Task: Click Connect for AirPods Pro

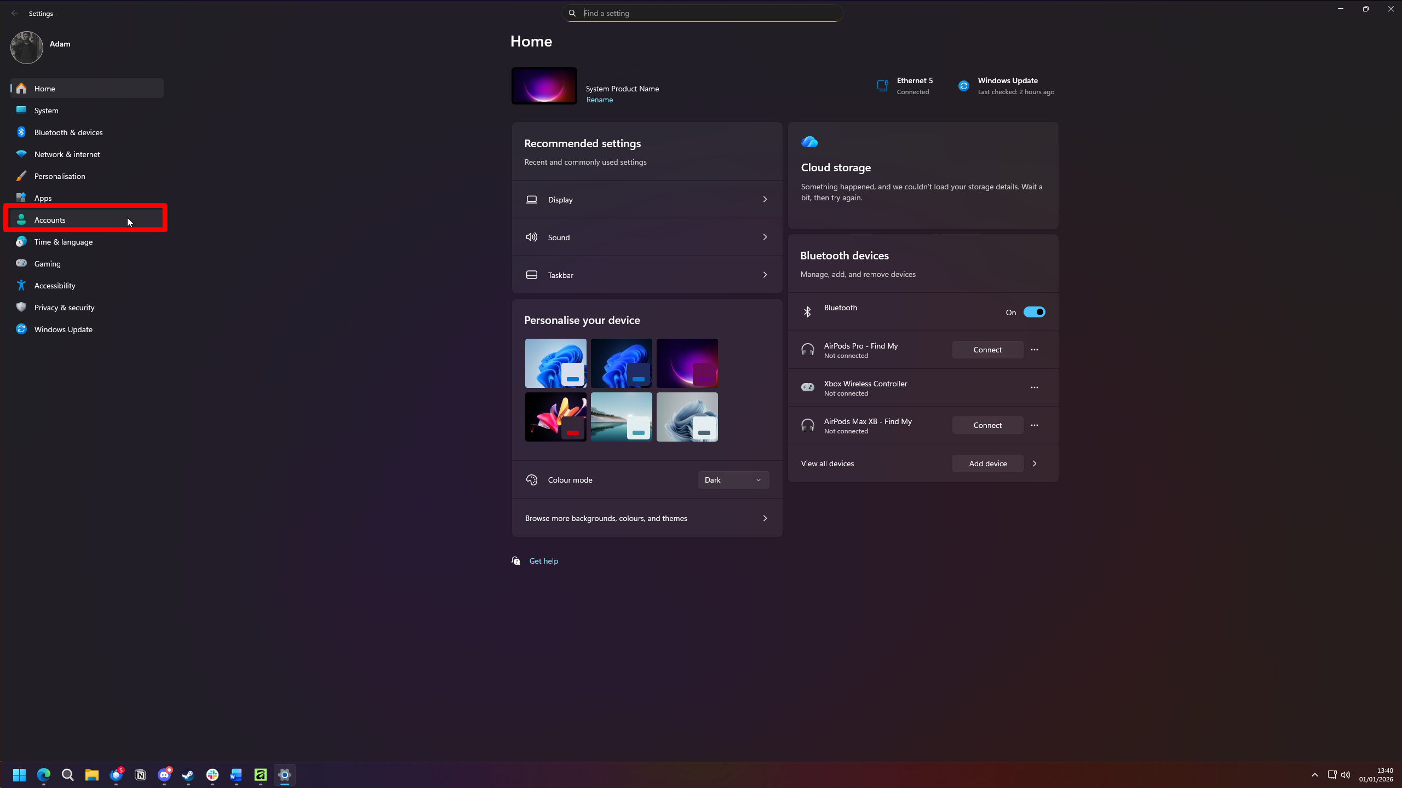Action: pos(987,349)
